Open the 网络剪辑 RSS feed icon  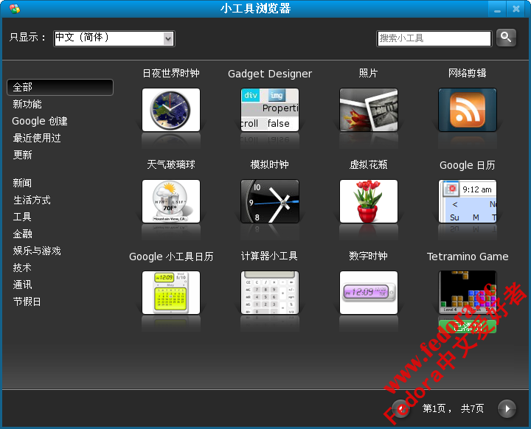468,110
